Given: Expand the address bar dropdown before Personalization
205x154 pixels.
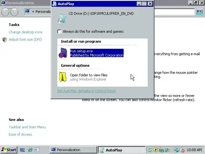Looking at the screenshot, I should [x=33, y=12].
